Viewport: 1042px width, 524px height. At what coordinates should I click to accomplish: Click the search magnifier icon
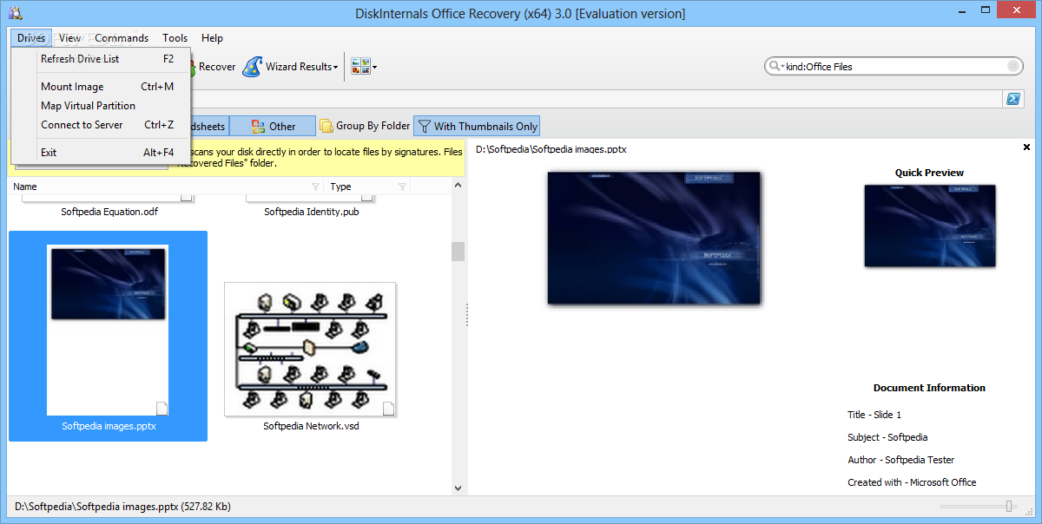[x=774, y=66]
